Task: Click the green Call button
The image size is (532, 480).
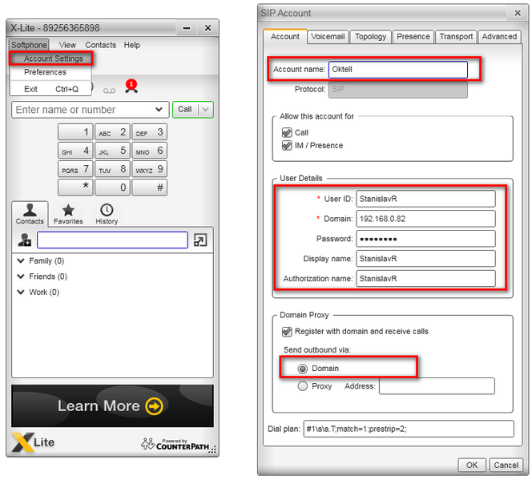Action: click(x=185, y=110)
